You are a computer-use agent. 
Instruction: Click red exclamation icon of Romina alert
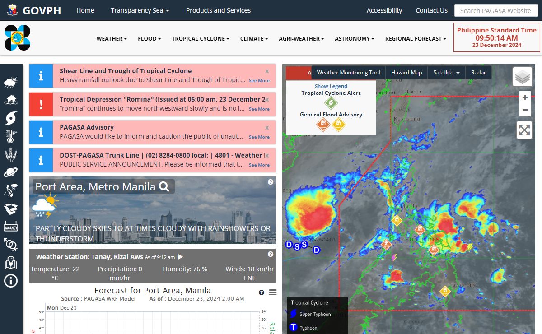coord(41,104)
